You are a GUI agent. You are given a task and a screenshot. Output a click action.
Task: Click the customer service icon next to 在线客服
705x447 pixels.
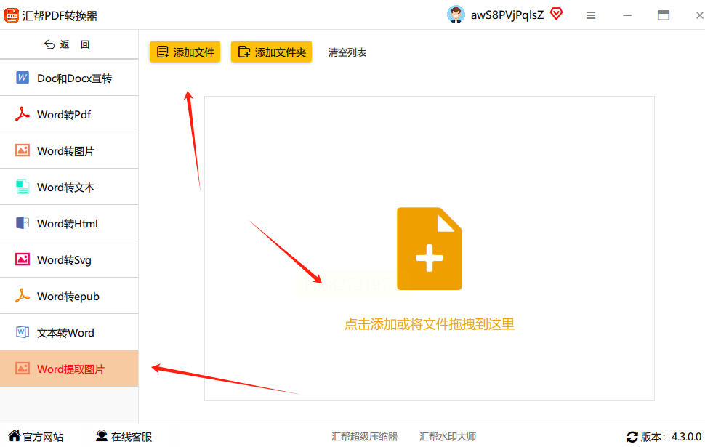click(102, 436)
